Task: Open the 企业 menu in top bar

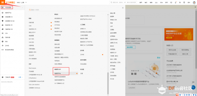Action: pos(156,2)
